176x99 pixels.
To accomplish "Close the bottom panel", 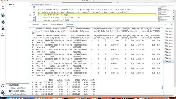I will point(172,24).
